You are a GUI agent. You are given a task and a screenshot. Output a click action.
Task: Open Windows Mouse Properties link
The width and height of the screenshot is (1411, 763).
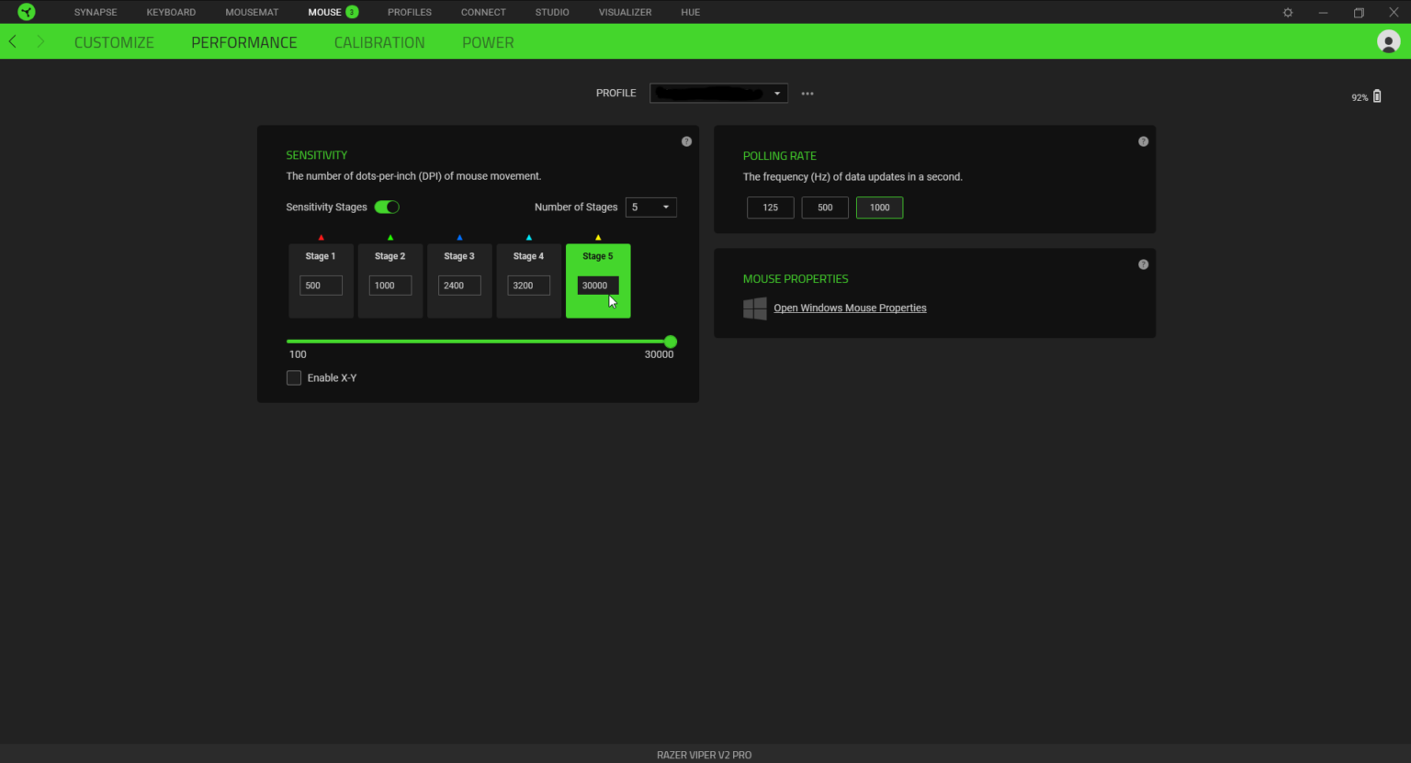(x=850, y=309)
